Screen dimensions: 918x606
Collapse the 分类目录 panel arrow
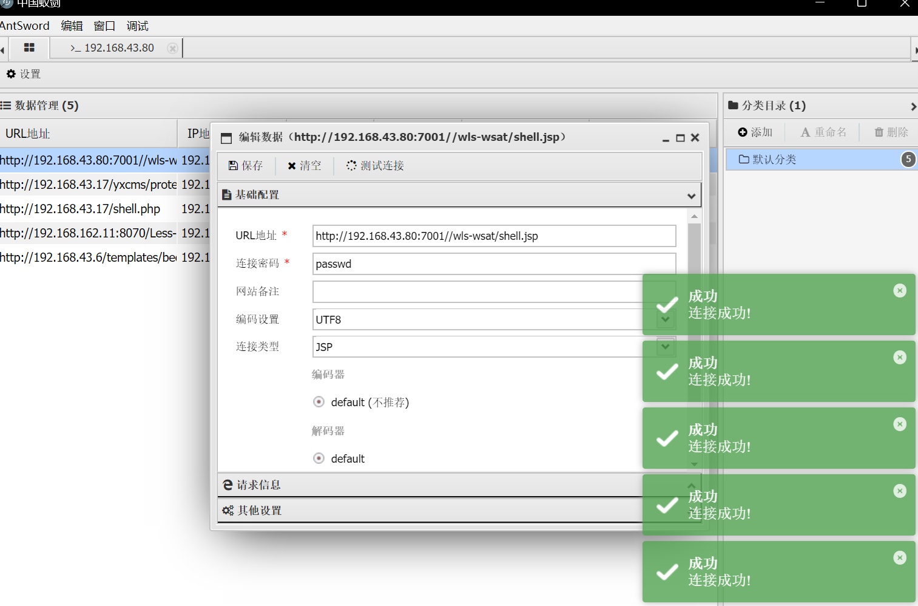913,107
